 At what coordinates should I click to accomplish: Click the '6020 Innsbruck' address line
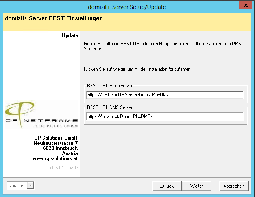click(x=60, y=148)
